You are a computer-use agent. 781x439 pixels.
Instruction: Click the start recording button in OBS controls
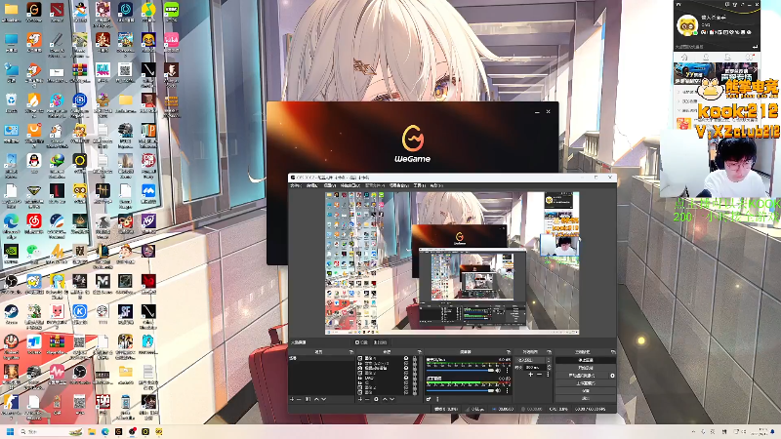point(585,368)
